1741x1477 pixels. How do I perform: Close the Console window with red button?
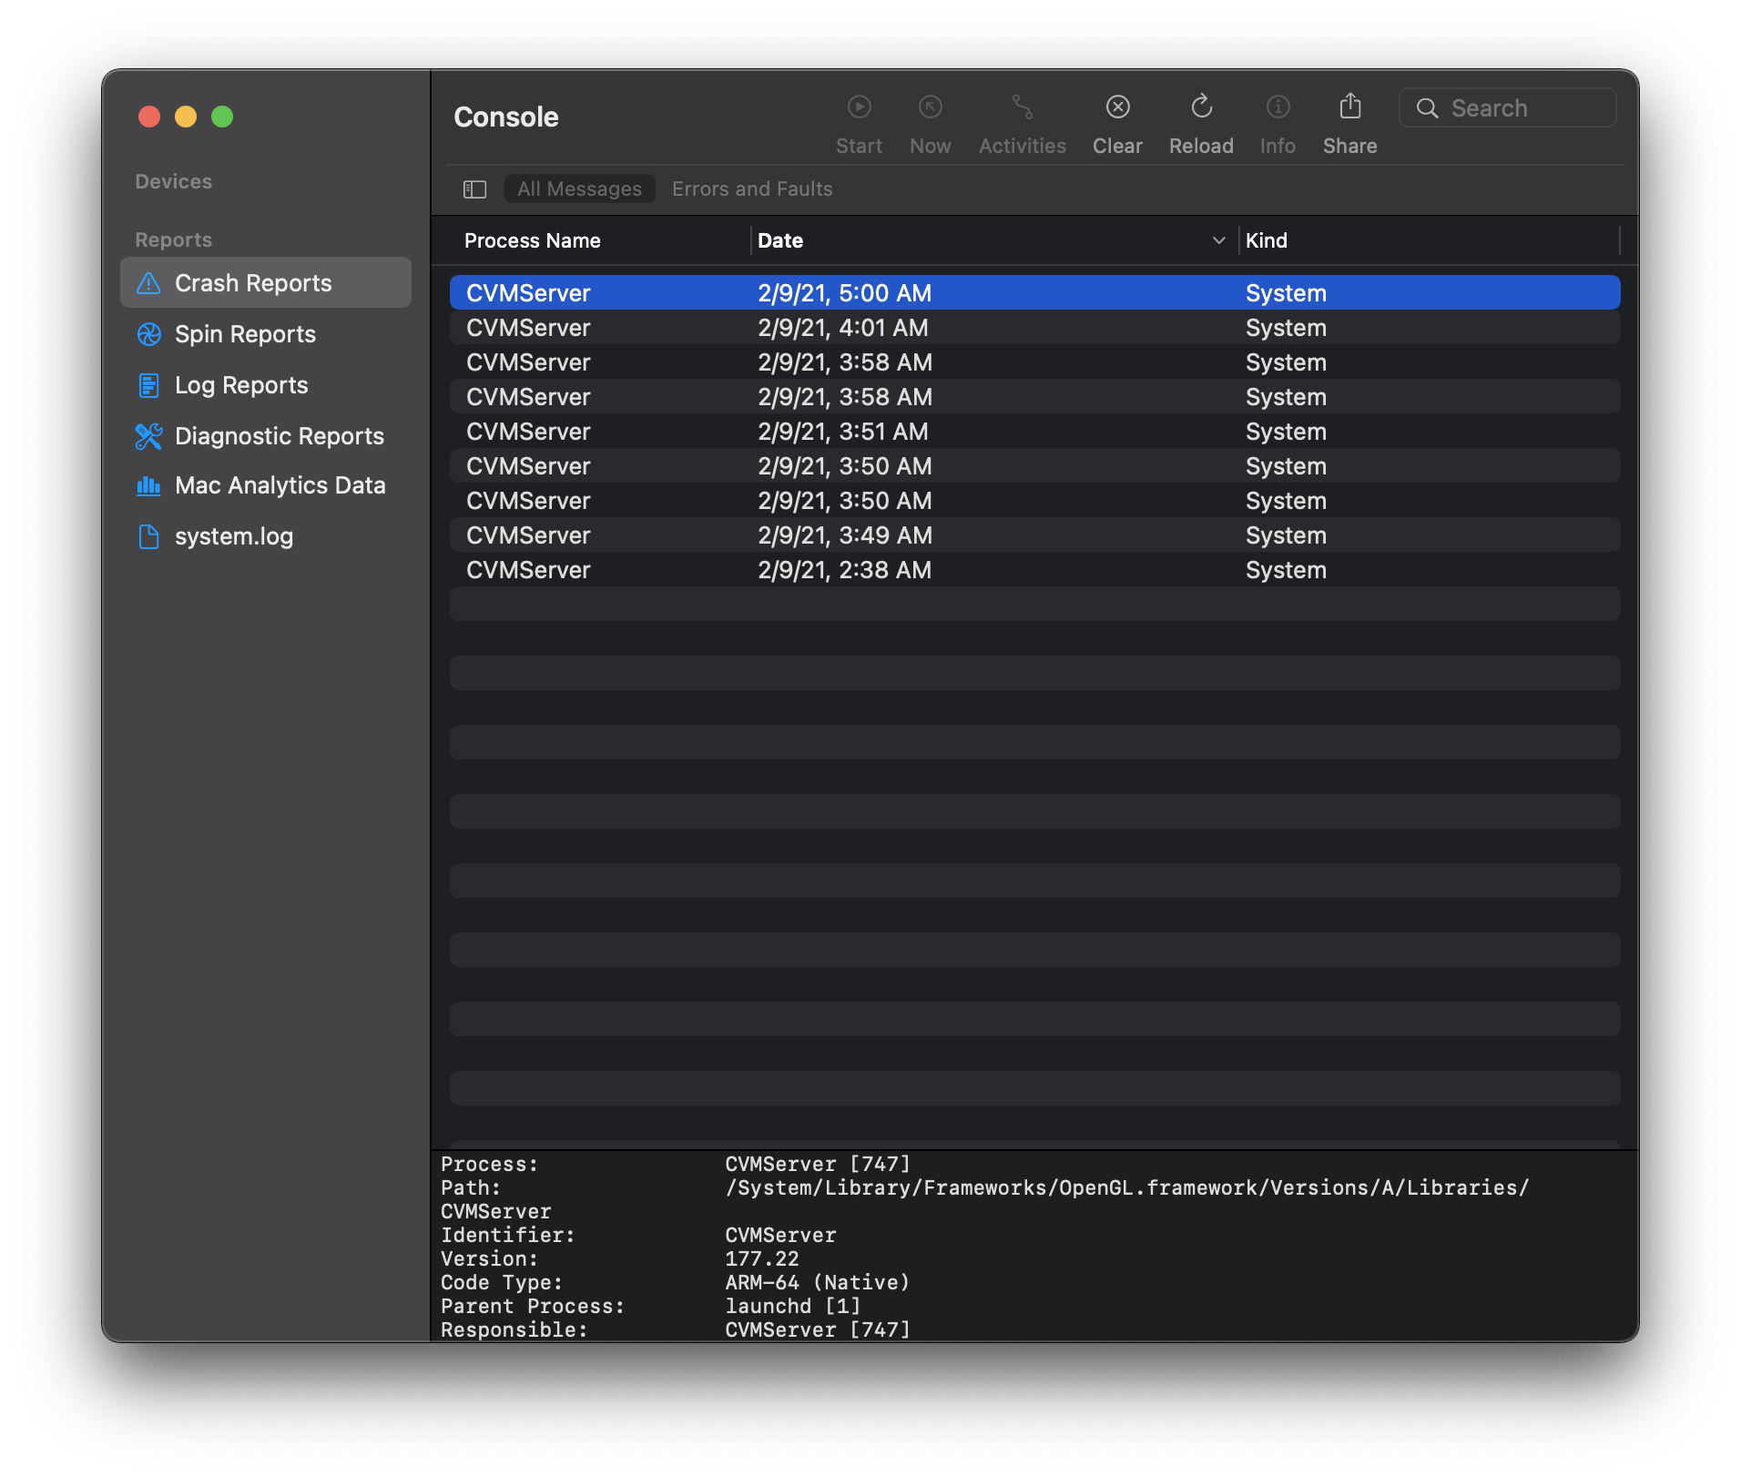149,117
